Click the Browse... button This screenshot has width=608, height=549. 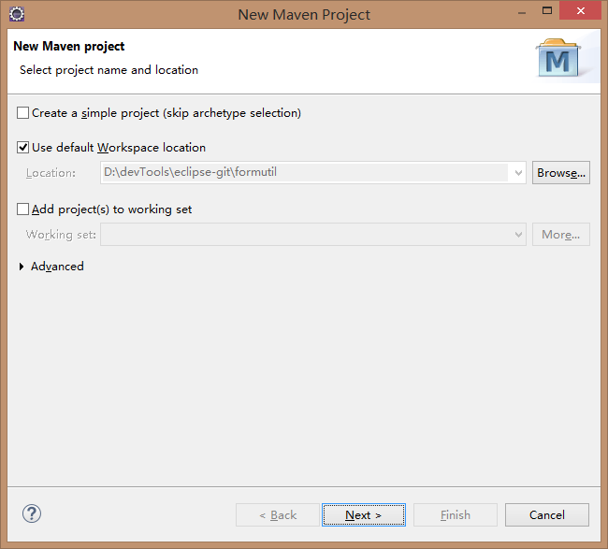coord(560,172)
